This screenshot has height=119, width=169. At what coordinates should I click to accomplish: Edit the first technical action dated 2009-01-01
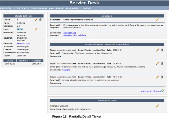tap(157, 50)
